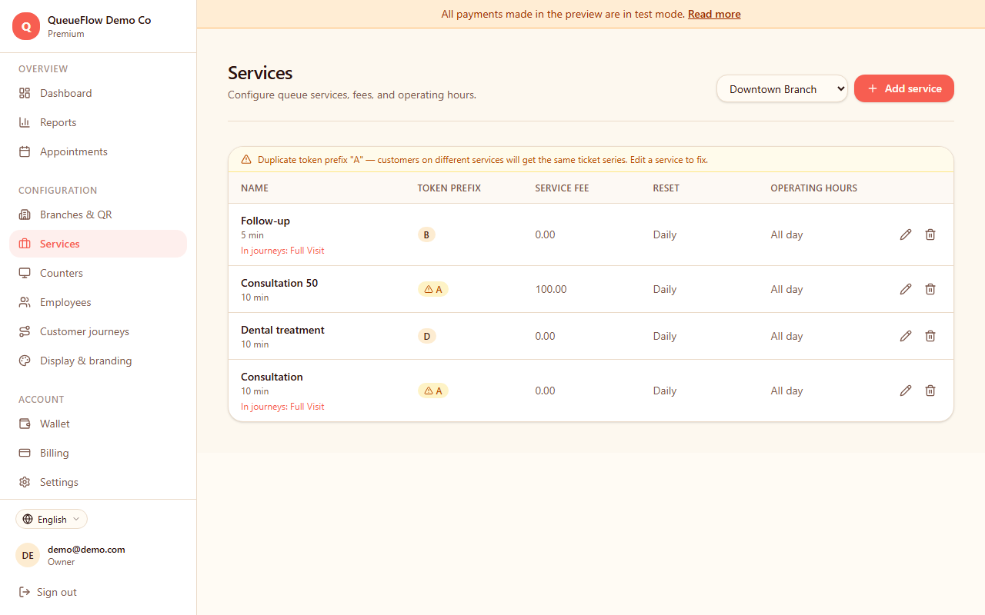
Task: Follow the Read more link
Action: 714,14
